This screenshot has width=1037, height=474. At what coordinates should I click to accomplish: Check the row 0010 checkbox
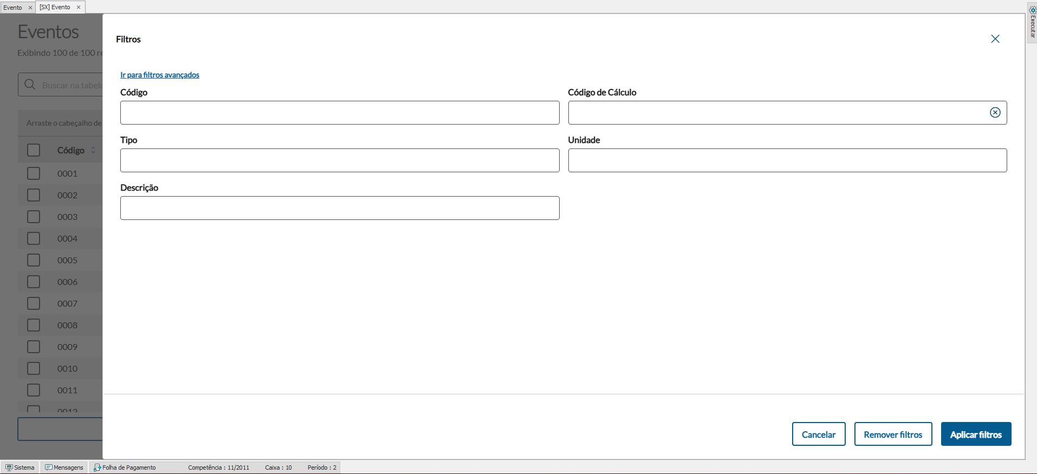[34, 368]
